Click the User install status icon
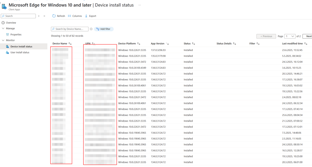Viewport: 312px width, 167px height. tap(7, 52)
